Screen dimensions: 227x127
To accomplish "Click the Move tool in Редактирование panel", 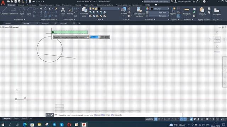I will (x=41, y=8).
